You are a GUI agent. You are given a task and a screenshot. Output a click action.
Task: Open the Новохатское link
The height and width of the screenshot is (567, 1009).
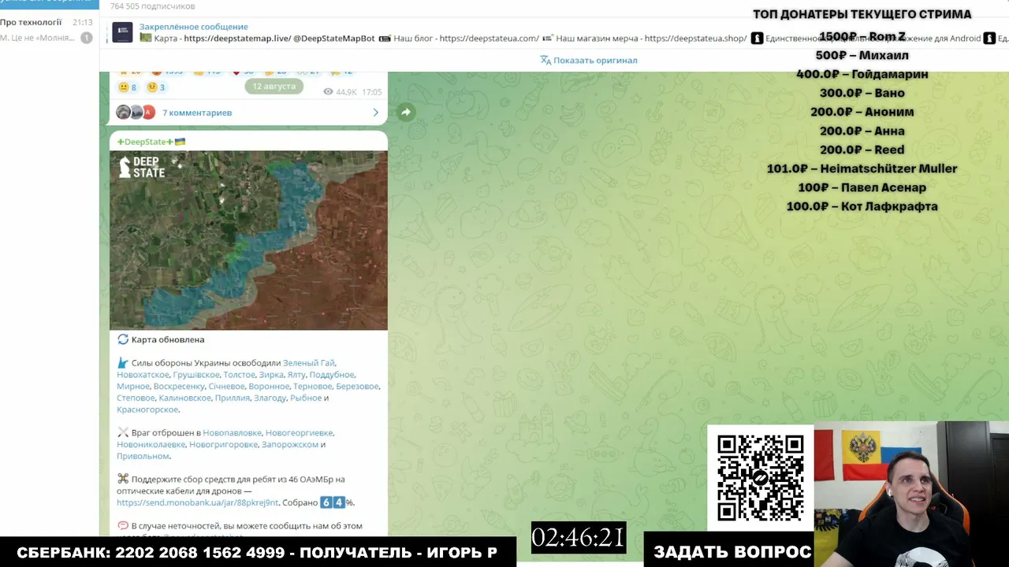[x=143, y=375]
